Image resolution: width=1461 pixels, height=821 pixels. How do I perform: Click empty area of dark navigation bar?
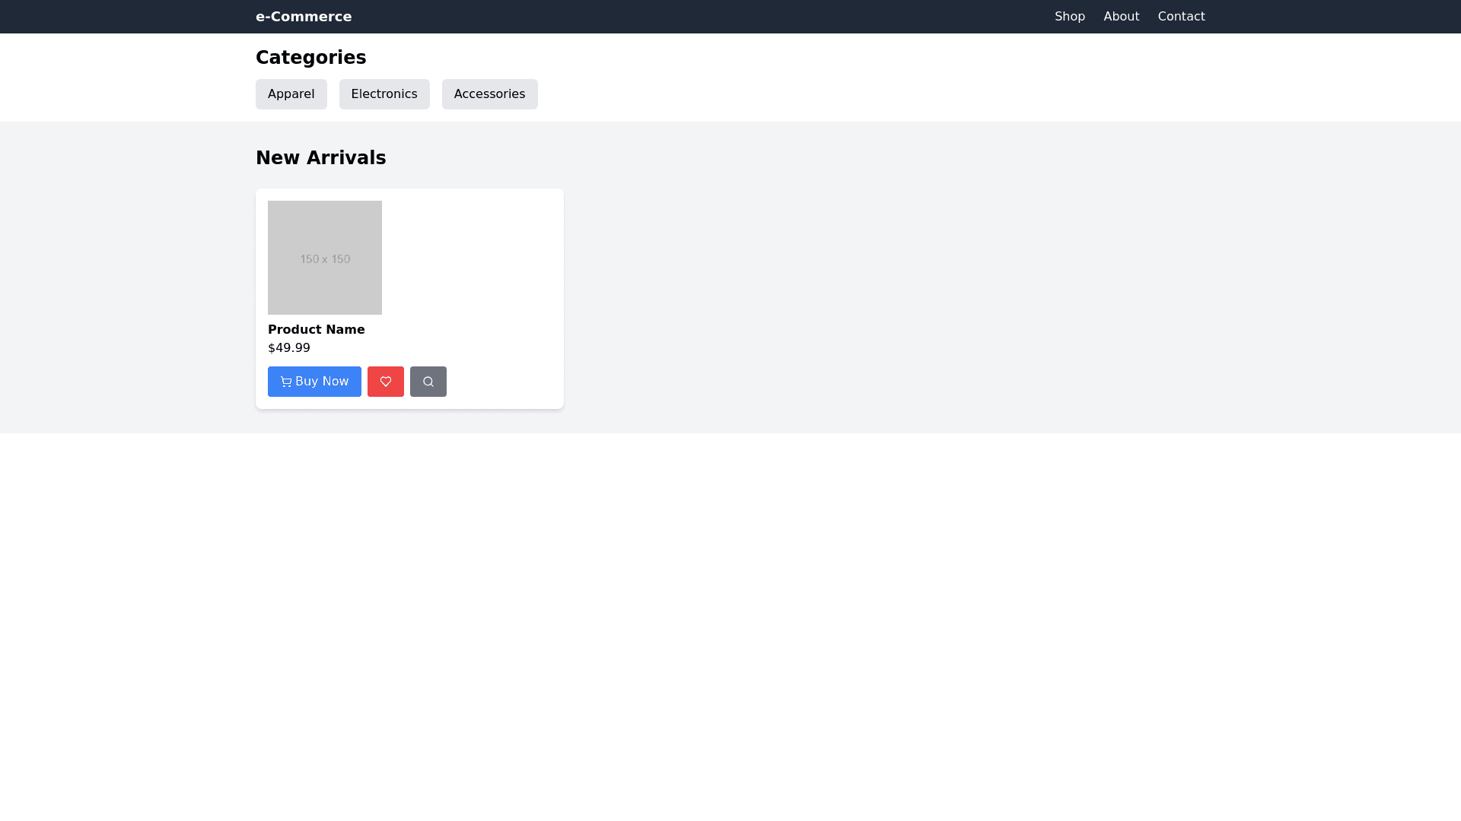coord(685,17)
